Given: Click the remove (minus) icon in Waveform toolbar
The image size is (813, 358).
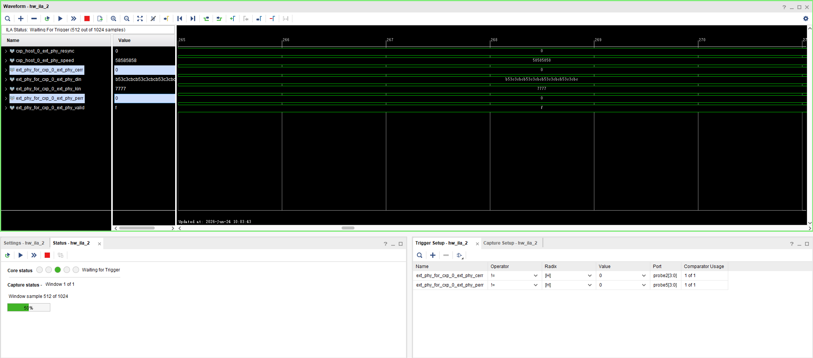Looking at the screenshot, I should click(x=34, y=19).
